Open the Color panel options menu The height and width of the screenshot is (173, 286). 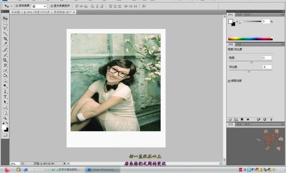click(282, 15)
